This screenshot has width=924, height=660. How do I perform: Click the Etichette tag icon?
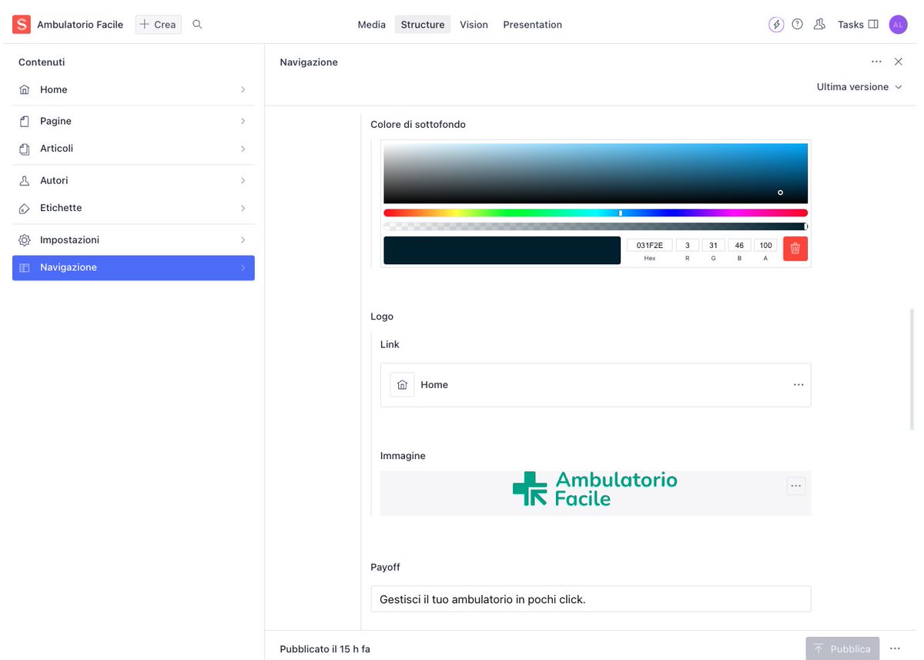(x=25, y=207)
